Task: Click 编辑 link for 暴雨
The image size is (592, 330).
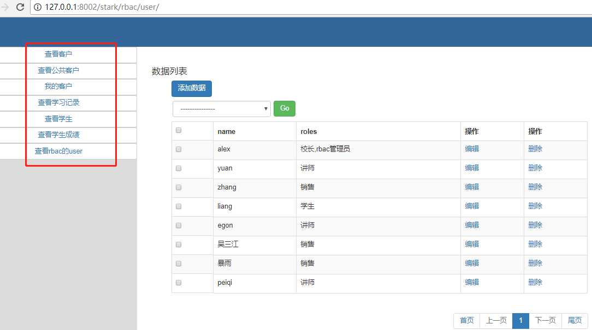Action: (x=471, y=263)
